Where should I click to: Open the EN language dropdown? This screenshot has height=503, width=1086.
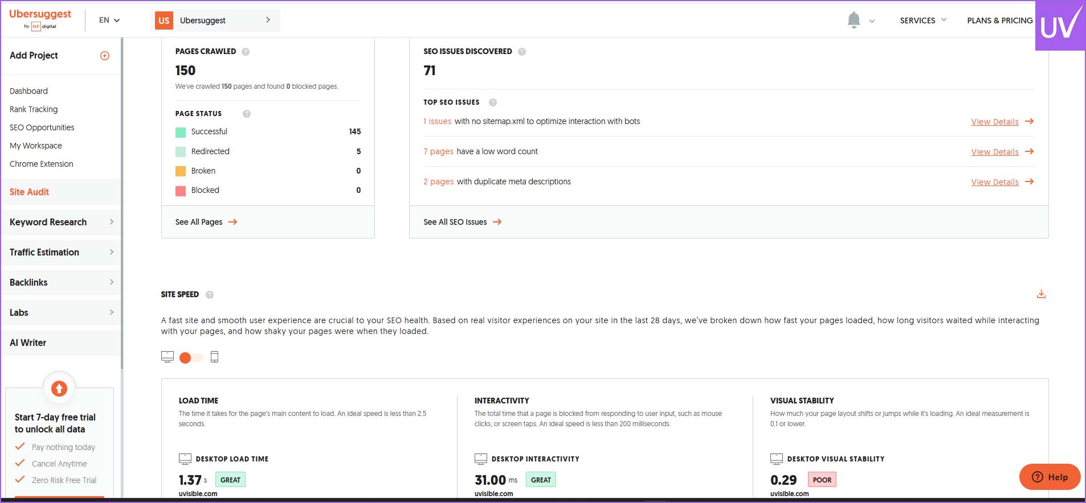pyautogui.click(x=109, y=20)
